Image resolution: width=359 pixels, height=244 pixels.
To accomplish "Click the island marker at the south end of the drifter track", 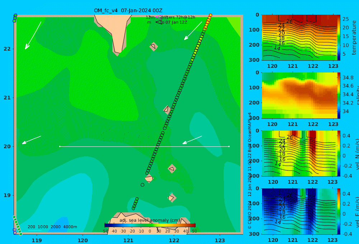I will 149,178.
